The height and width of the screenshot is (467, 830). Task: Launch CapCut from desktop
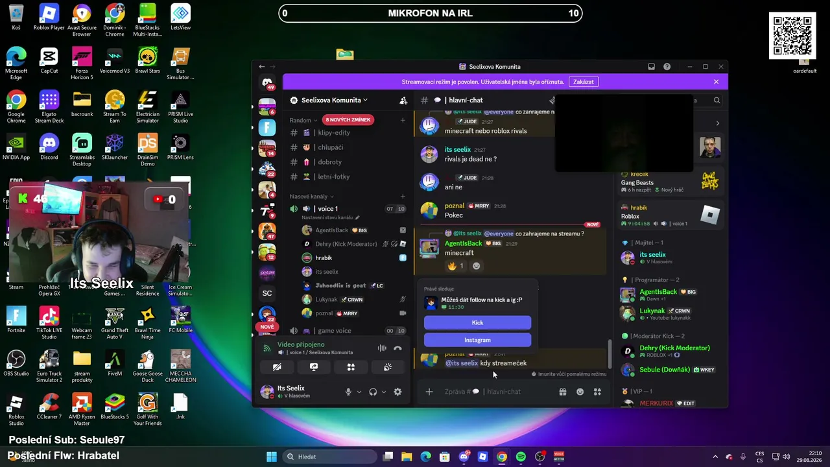[x=49, y=60]
